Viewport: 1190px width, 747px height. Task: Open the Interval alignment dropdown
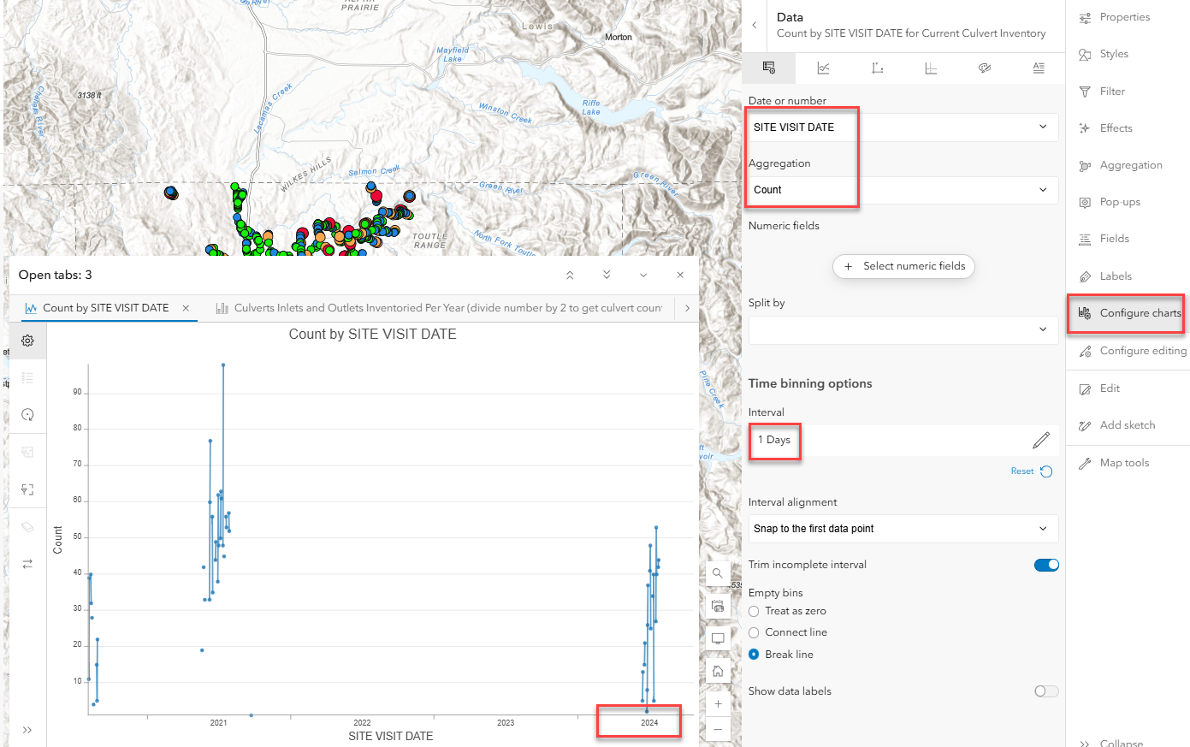(903, 529)
